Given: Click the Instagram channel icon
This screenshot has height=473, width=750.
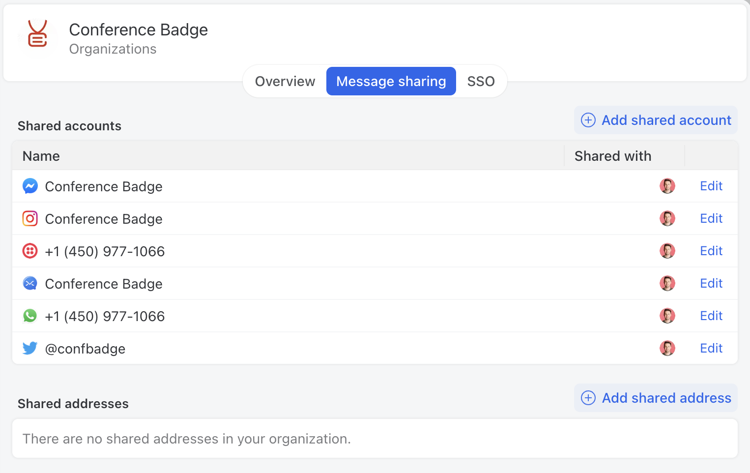Looking at the screenshot, I should [30, 218].
